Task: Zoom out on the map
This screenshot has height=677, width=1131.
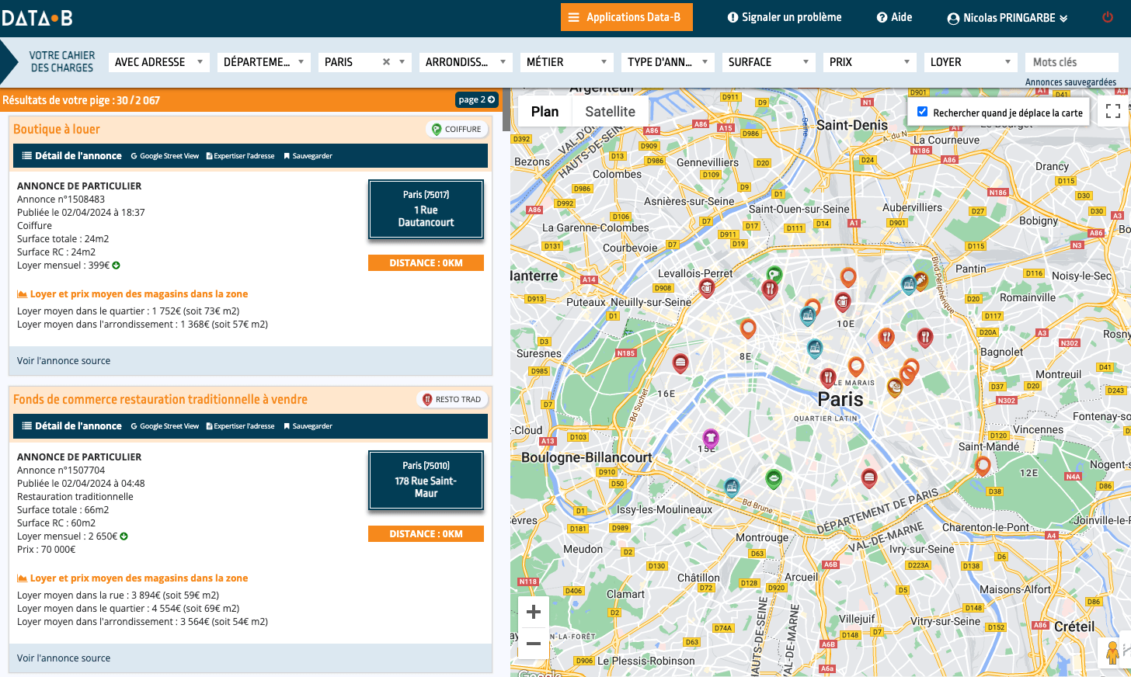Action: (534, 644)
